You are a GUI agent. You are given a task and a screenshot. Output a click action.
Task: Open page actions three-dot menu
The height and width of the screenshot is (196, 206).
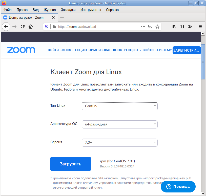pyautogui.click(x=143, y=27)
